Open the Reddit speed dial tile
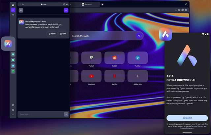Image resolution: width=211 pixels, height=135 pixels. [114, 58]
